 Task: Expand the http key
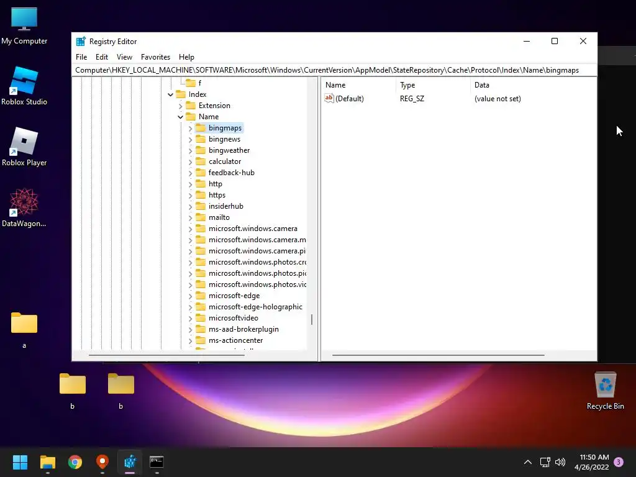coord(190,184)
